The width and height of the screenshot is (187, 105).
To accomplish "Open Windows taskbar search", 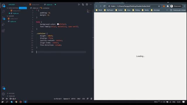I will click(7, 102).
